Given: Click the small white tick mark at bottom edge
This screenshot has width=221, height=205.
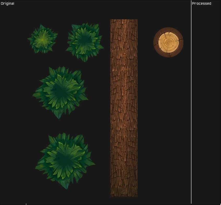Looking at the screenshot, I should (26, 204).
